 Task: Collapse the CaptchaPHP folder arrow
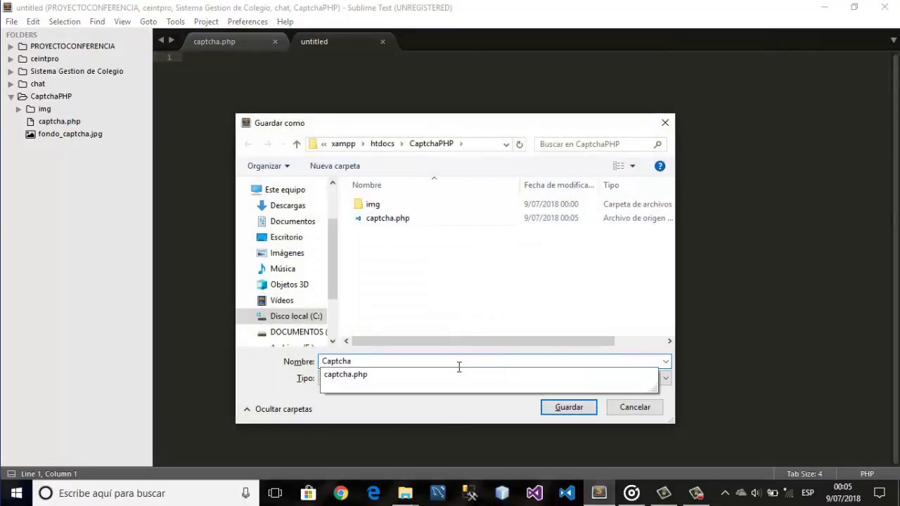coord(11,97)
